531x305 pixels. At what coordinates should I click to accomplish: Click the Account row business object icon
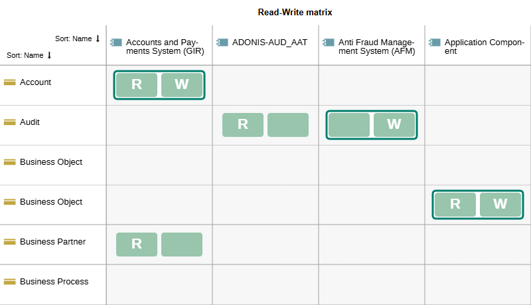coord(9,82)
